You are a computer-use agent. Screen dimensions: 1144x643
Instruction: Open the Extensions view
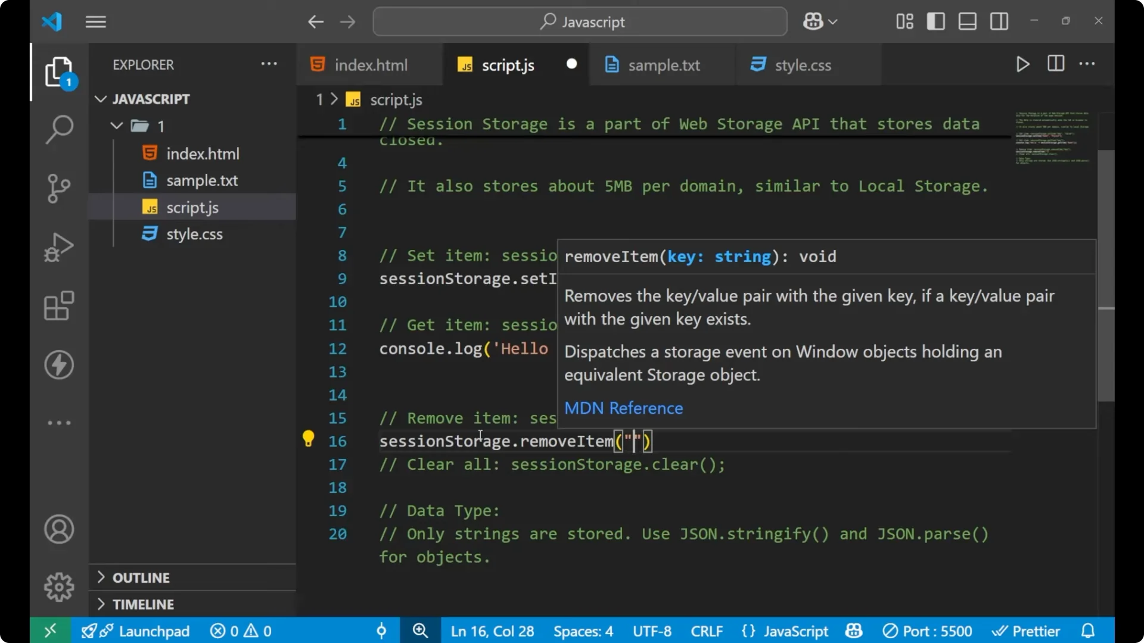pyautogui.click(x=58, y=305)
